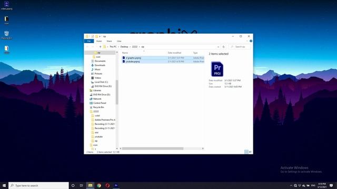Screen dimensions: 337x189
Task: Open Documents in the navigation pane
Action: pos(100,61)
